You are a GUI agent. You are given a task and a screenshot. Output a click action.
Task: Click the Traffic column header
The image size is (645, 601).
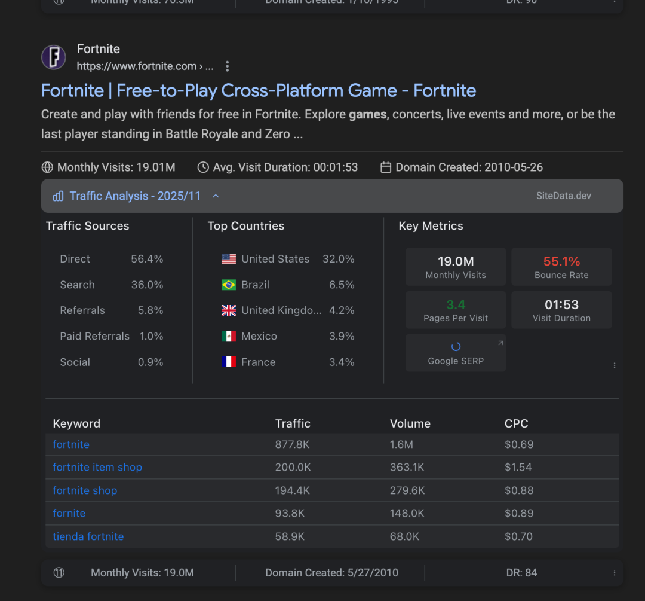pyautogui.click(x=293, y=423)
